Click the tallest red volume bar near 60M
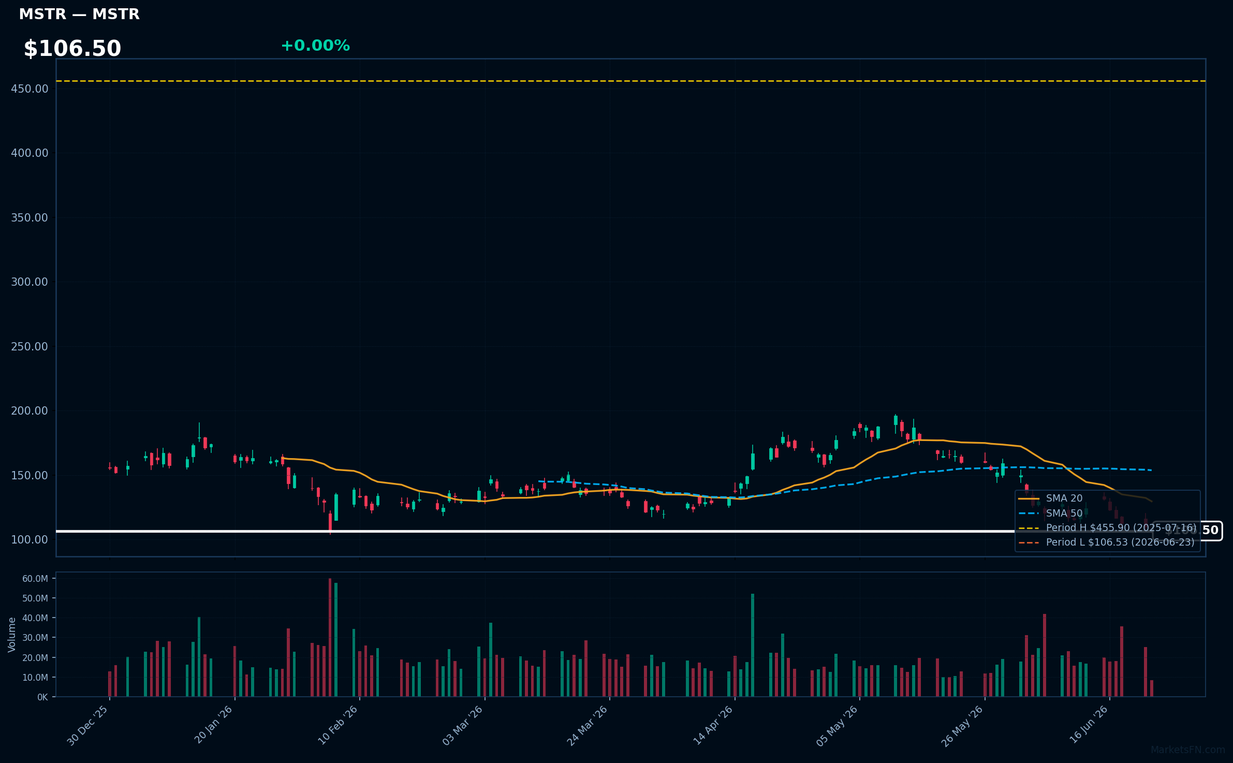The image size is (1233, 763). pos(330,638)
